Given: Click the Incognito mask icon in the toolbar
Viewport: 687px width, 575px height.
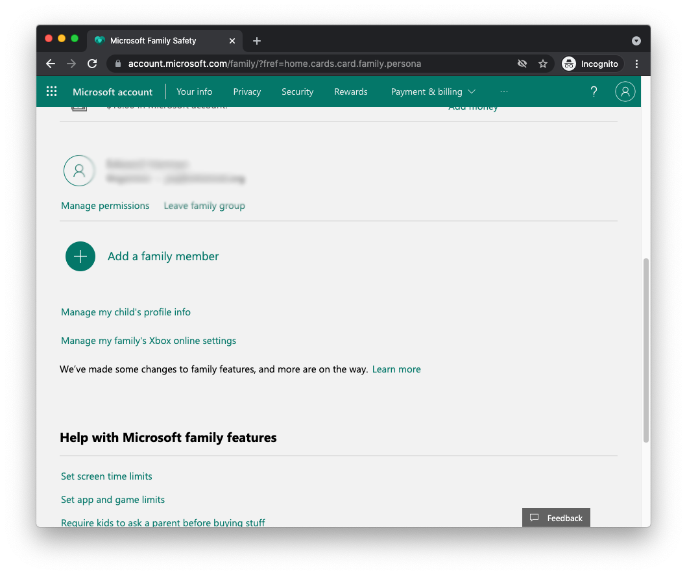Looking at the screenshot, I should tap(568, 64).
